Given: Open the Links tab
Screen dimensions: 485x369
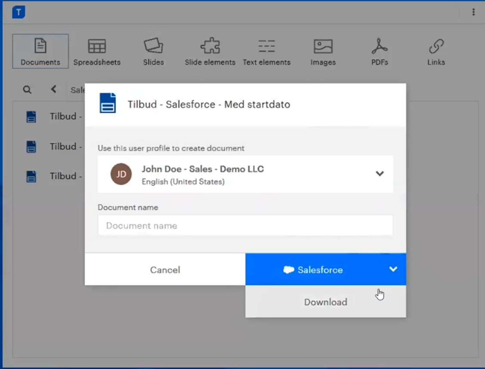Looking at the screenshot, I should point(436,51).
